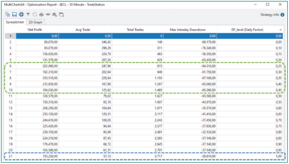Click the Net Profit cell 253.510,00
289x164 pixels.
[38, 78]
